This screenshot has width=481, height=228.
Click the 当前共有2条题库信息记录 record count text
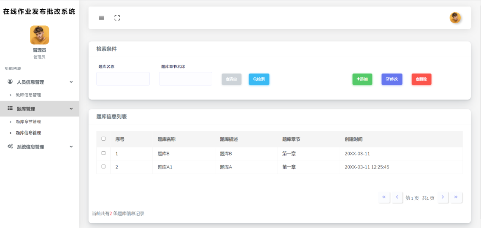tap(118, 214)
